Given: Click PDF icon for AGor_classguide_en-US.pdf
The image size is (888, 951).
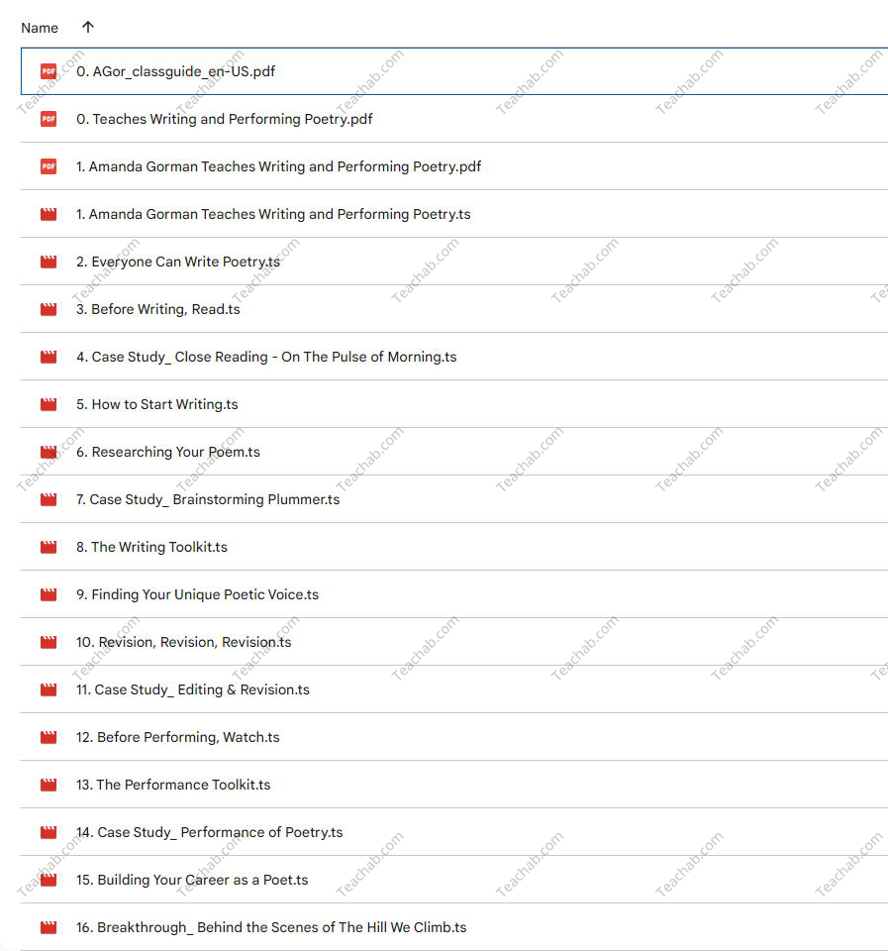Looking at the screenshot, I should (49, 71).
